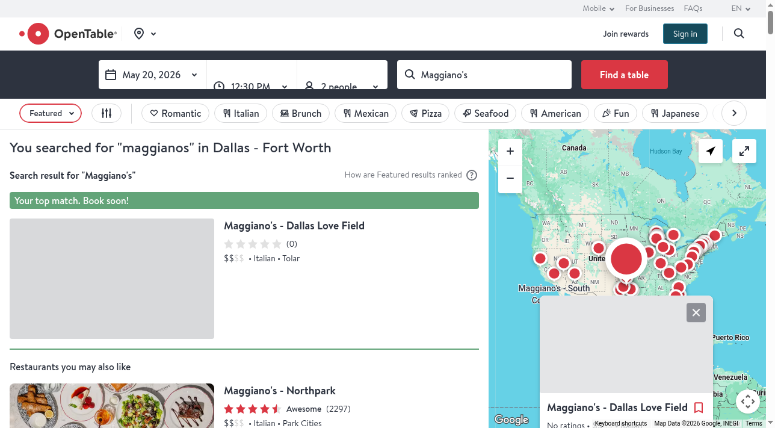Click the map camera controls icon
This screenshot has width=775, height=428.
point(748,402)
